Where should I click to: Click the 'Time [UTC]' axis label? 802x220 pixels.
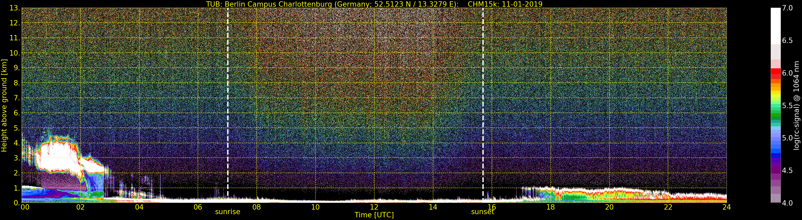pos(374,215)
